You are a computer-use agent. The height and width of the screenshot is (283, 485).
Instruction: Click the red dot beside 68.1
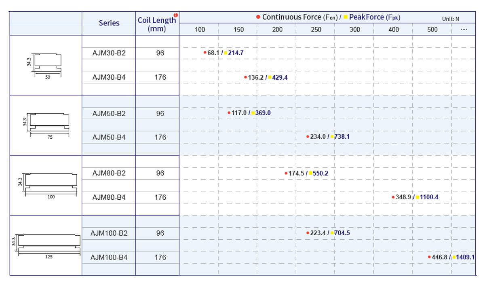tap(205, 53)
